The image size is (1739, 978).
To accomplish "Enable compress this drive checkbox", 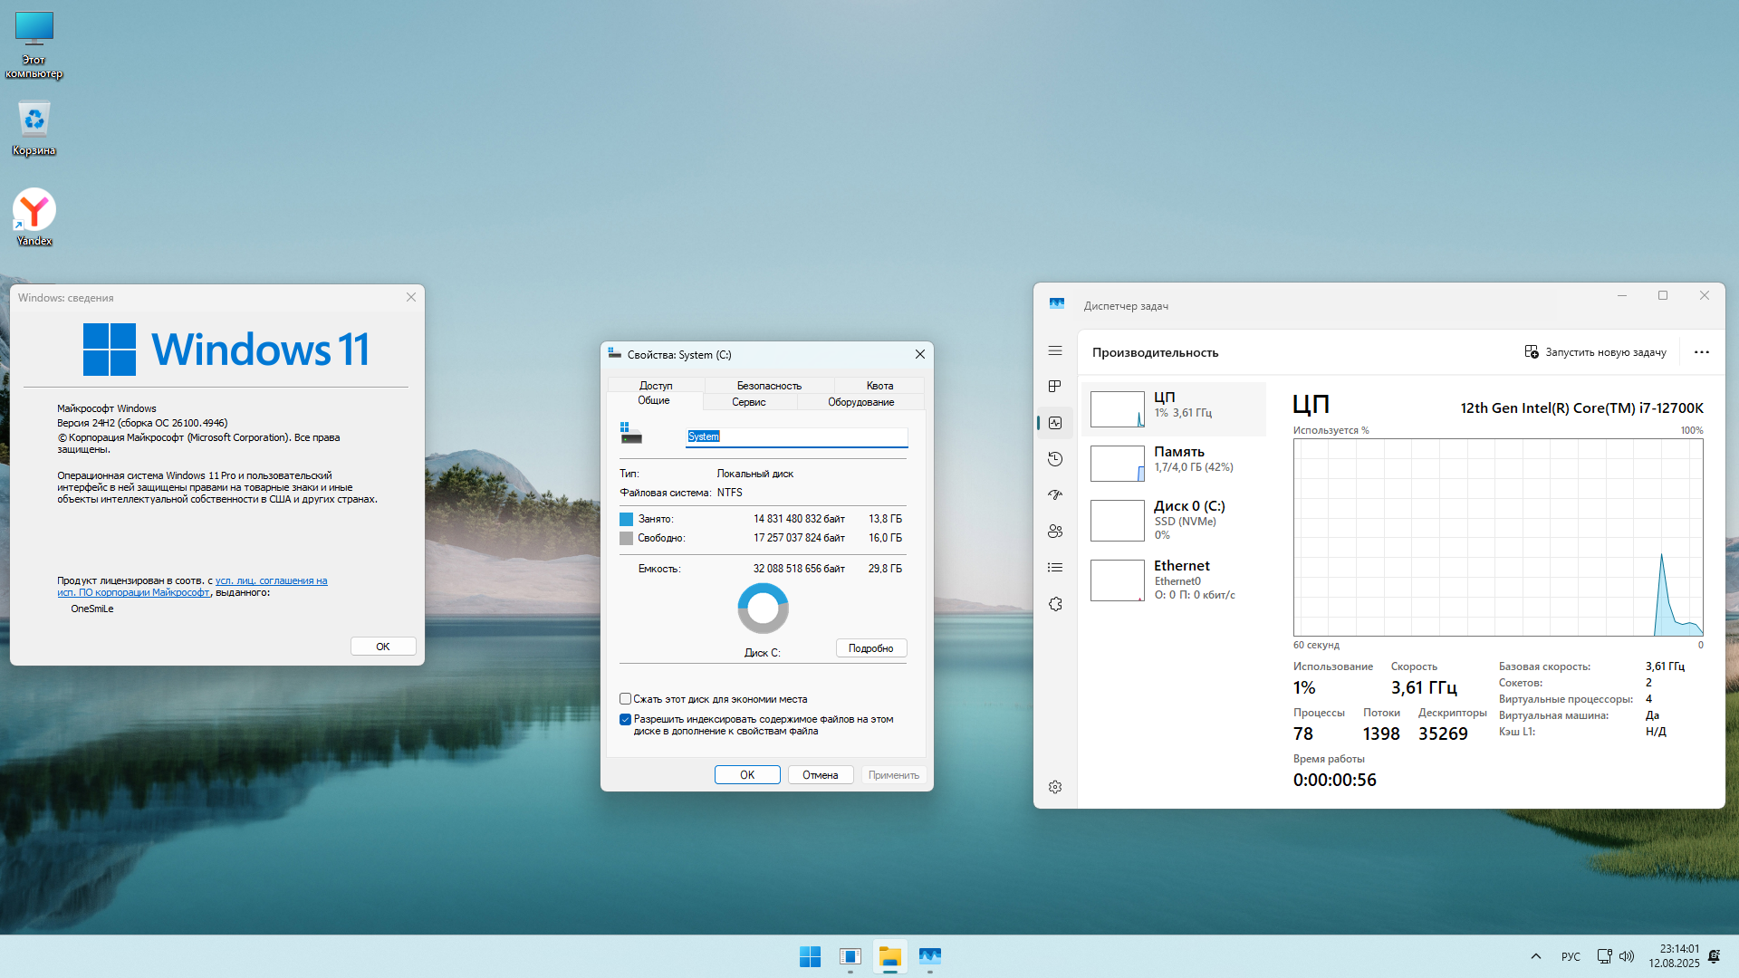I will pyautogui.click(x=625, y=699).
